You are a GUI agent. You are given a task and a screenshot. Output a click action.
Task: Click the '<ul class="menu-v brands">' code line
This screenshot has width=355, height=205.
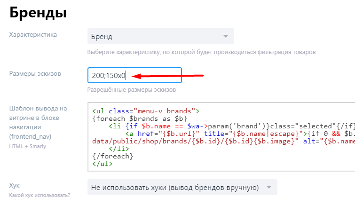(x=146, y=111)
